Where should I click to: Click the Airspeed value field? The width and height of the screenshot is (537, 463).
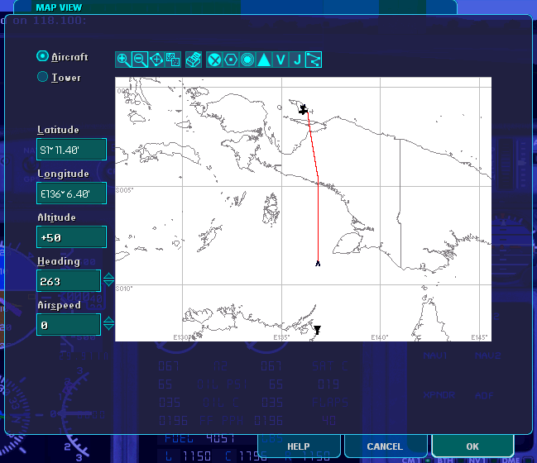(x=69, y=324)
